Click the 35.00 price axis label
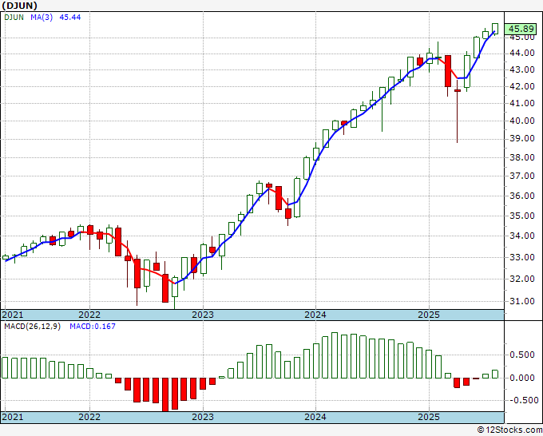Screen dimensions: 543x436 click(522, 216)
